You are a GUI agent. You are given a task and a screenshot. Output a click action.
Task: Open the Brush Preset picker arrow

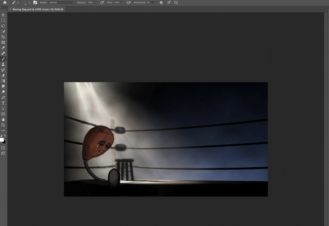[x=30, y=2]
